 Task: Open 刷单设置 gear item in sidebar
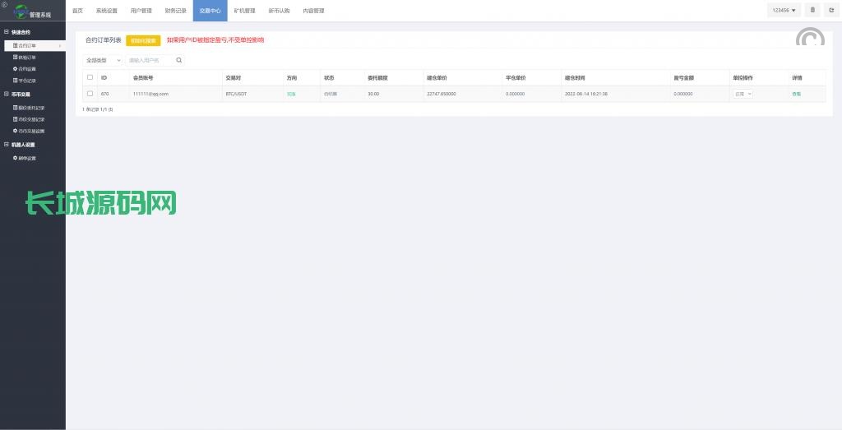[25, 158]
